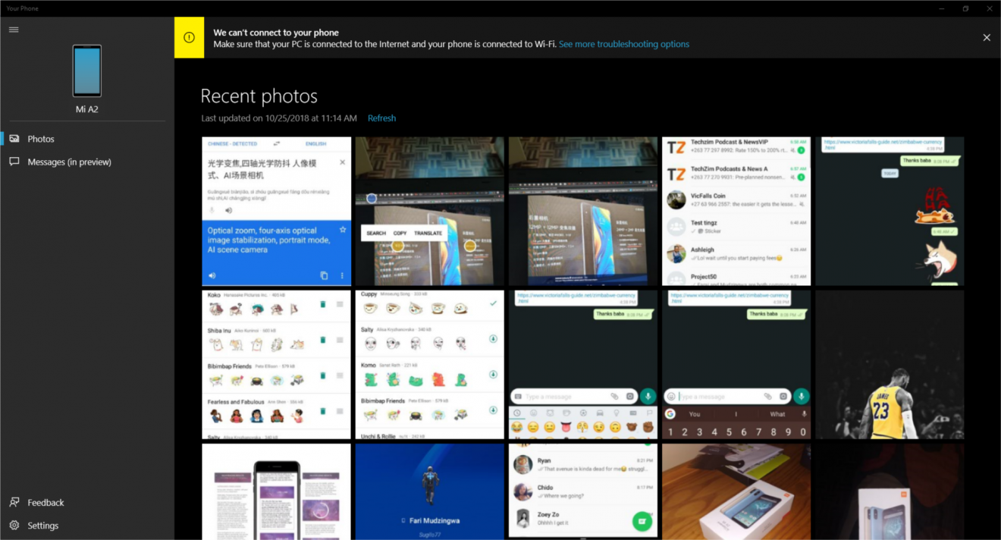Select the Photos section in the sidebar
Viewport: 1001px width, 540px height.
[x=39, y=138]
